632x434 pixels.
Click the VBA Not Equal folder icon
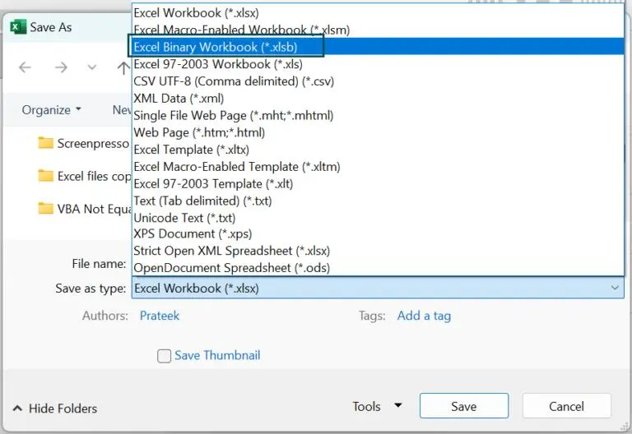point(45,209)
